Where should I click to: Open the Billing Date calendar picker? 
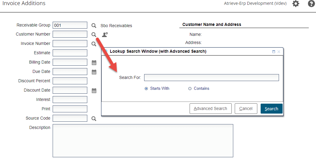94,63
